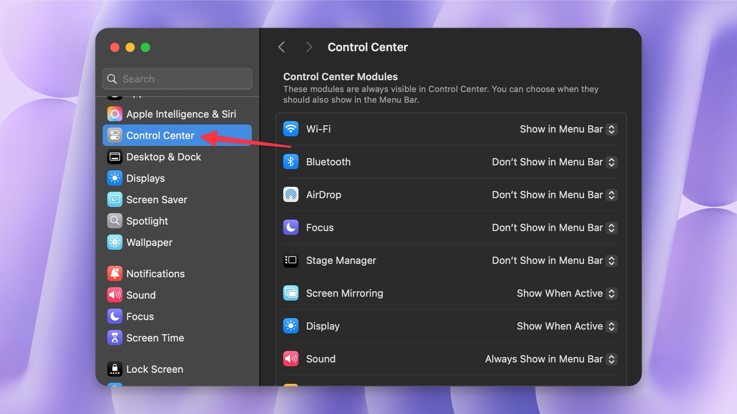Open the Screen Mirroring Show When Active dropdown
Viewport: 737px width, 414px height.
tap(611, 293)
